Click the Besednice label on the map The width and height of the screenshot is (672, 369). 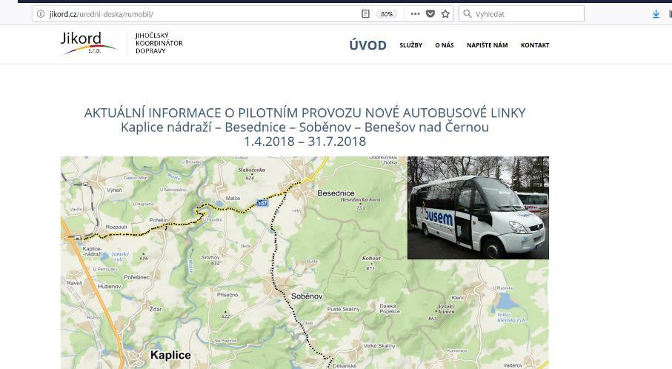pyautogui.click(x=336, y=193)
